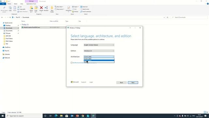This screenshot has height=118, width=209.
Task: Select This PC in navigation pane
Action: coord(7,51)
